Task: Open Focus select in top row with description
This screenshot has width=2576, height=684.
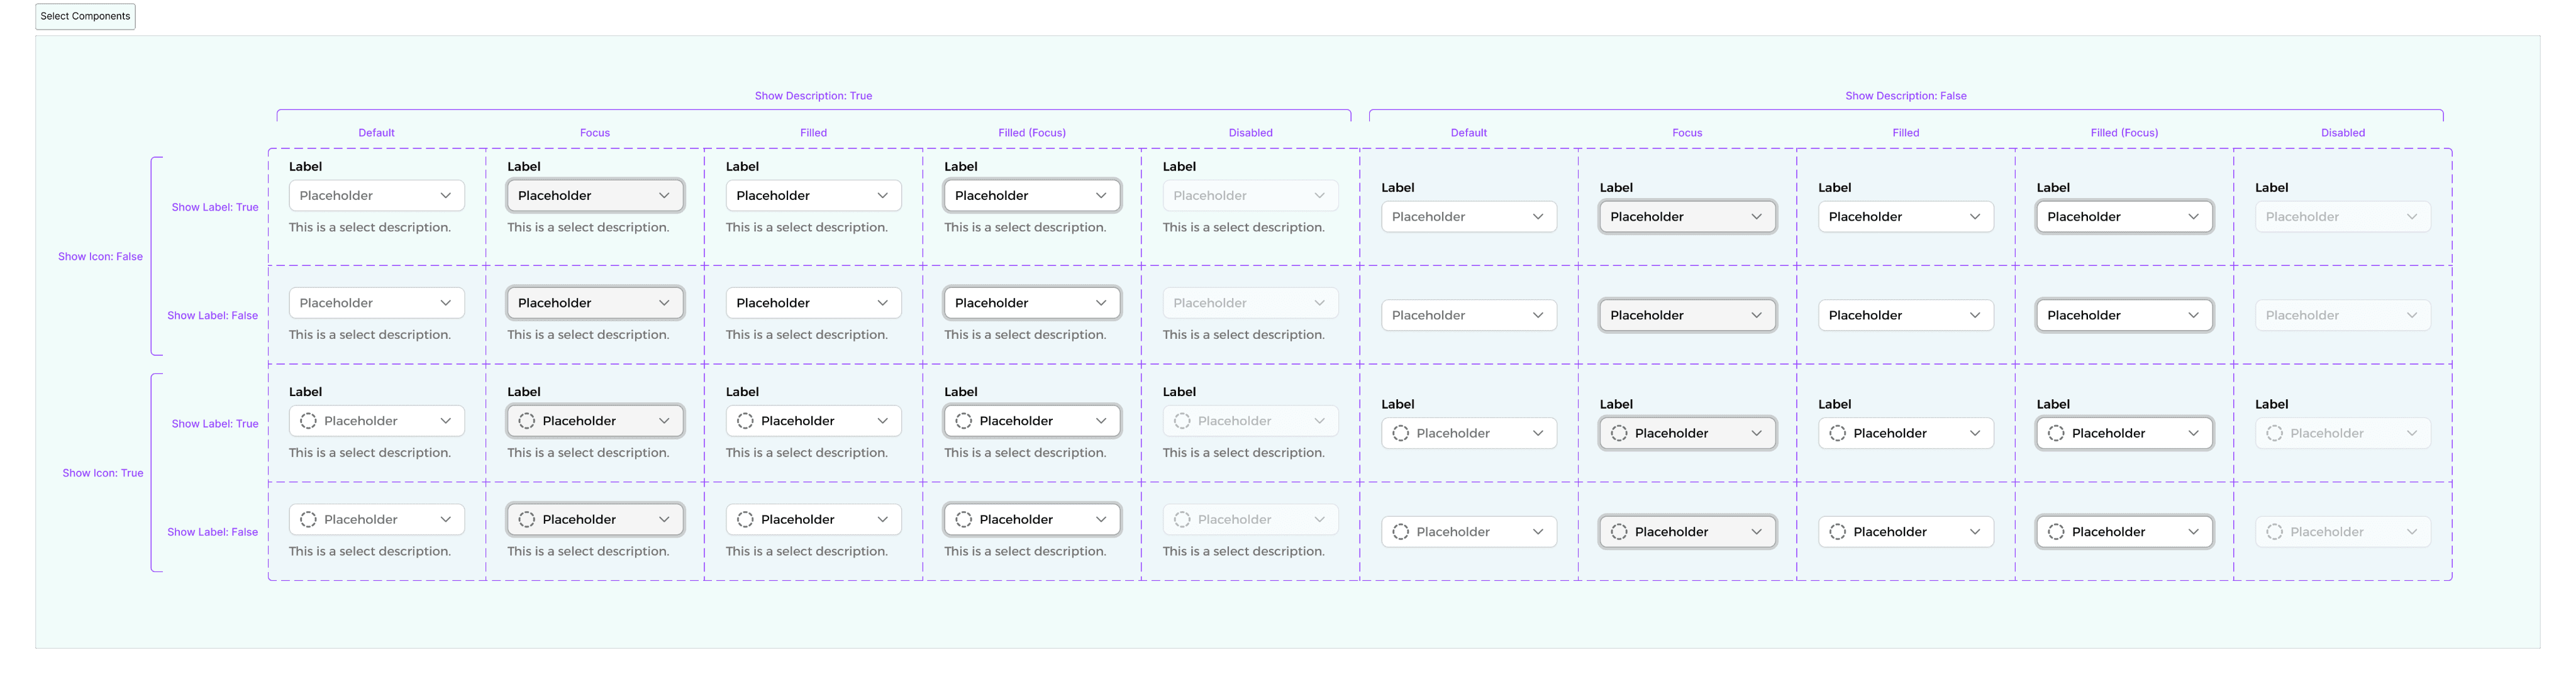Action: 595,196
